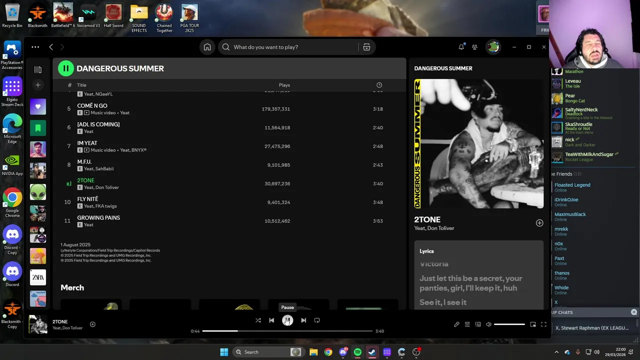Click the Plays column header
Image resolution: width=640 pixels, height=360 pixels.
(x=284, y=85)
